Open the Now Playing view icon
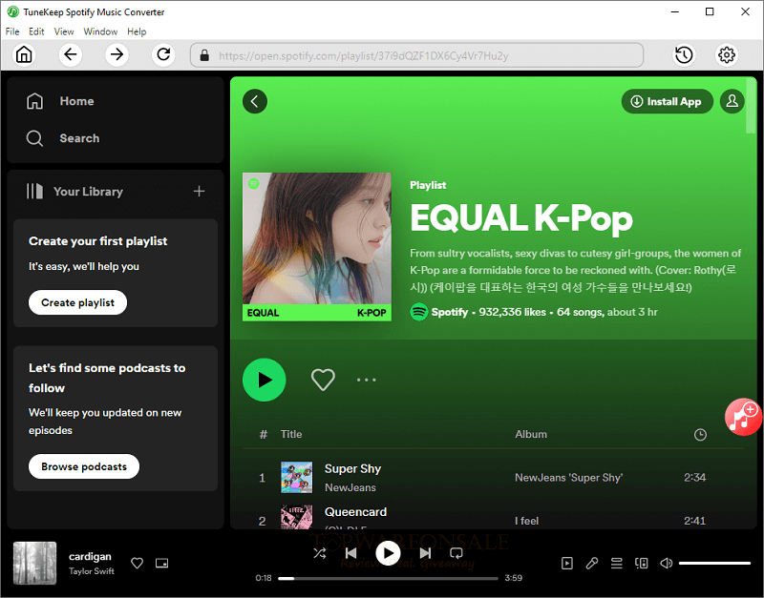The width and height of the screenshot is (764, 598). pos(566,563)
